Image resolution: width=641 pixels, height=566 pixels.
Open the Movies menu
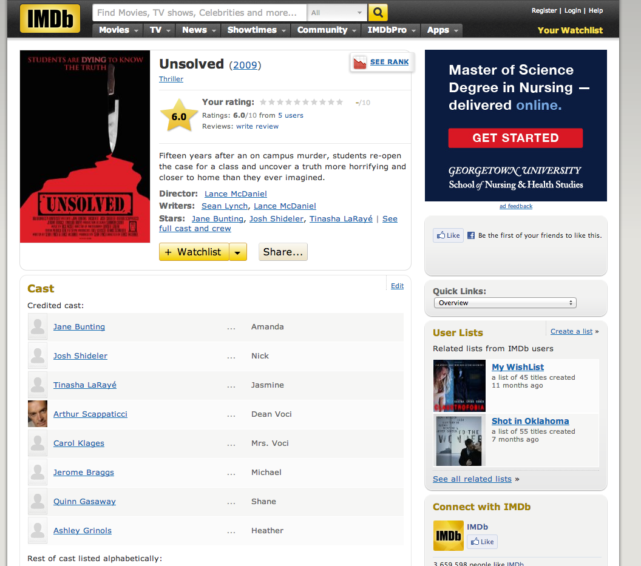coord(118,30)
